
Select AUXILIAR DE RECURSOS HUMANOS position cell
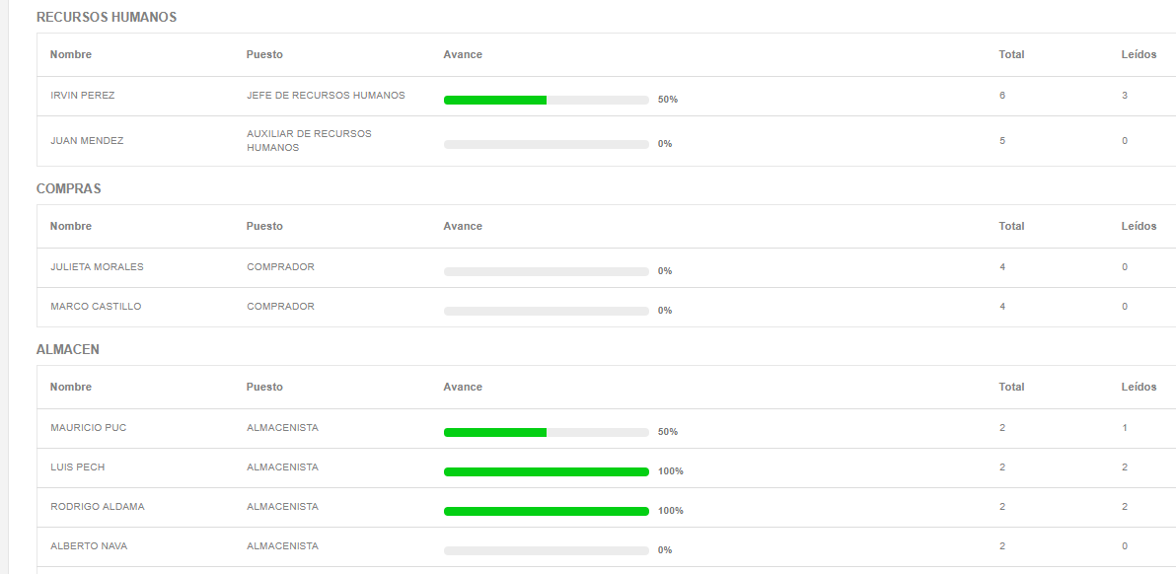click(309, 141)
